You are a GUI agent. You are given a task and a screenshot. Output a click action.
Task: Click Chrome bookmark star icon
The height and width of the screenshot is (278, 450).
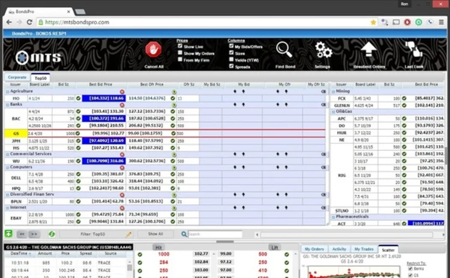[x=373, y=22]
